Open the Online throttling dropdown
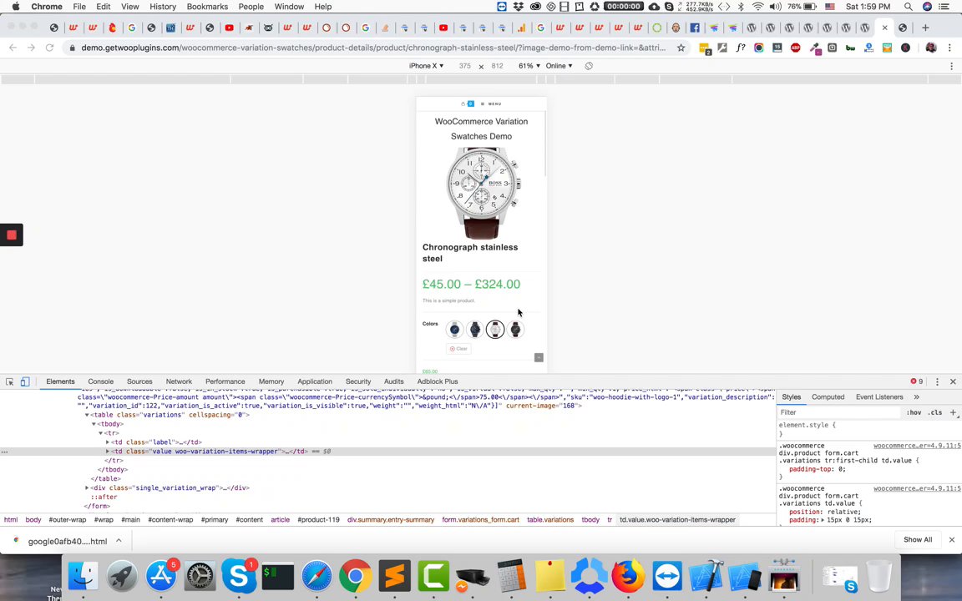 (559, 66)
